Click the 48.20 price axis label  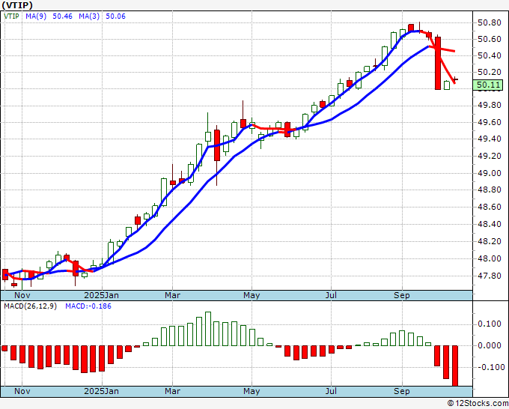tap(490, 241)
